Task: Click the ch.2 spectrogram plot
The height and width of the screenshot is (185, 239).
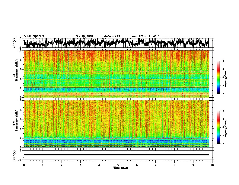Action: pyautogui.click(x=116, y=124)
